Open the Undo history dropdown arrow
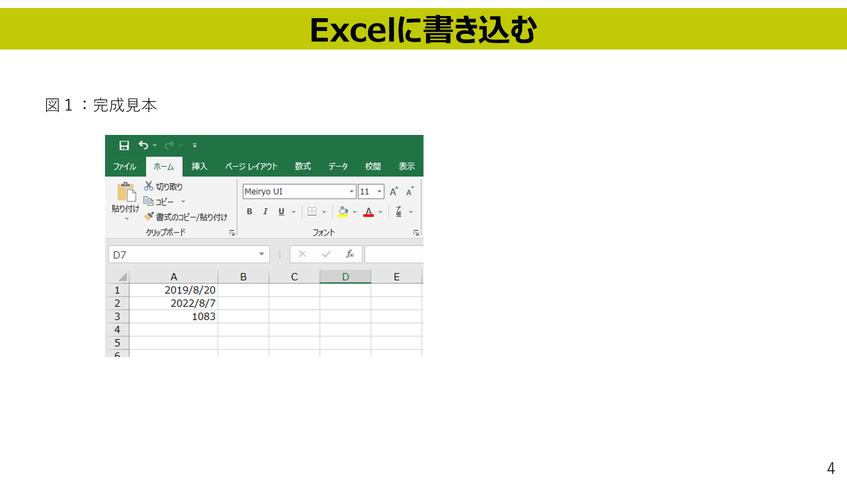847x489 pixels. pyautogui.click(x=155, y=146)
